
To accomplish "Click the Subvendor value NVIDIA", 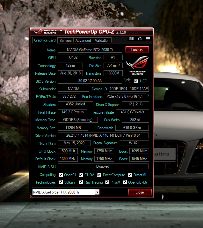I will tap(74, 89).
